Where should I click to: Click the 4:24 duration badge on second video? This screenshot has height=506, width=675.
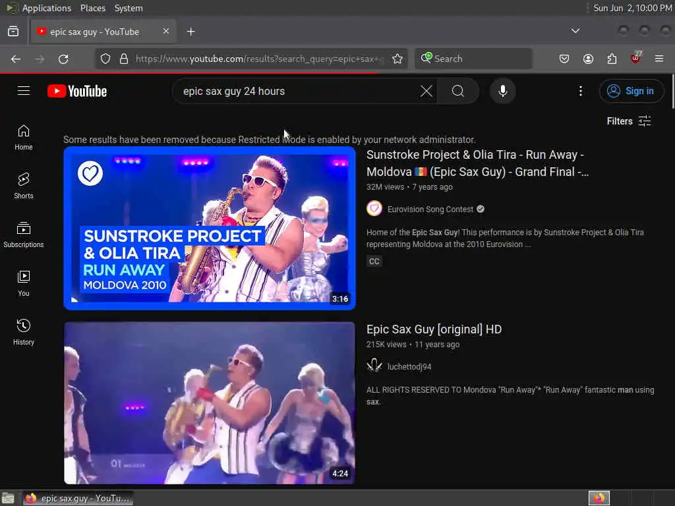click(340, 474)
